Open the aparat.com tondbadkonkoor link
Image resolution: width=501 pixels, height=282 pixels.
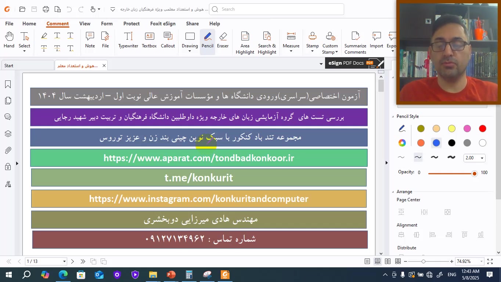199,158
